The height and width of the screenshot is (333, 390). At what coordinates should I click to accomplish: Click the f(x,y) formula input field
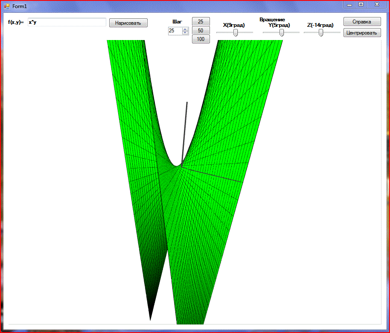(x=67, y=22)
